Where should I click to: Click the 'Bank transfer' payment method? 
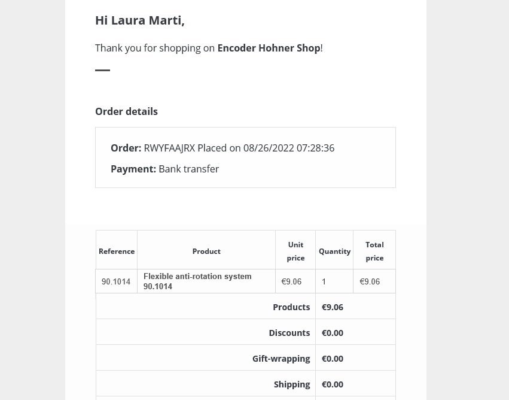[188, 169]
